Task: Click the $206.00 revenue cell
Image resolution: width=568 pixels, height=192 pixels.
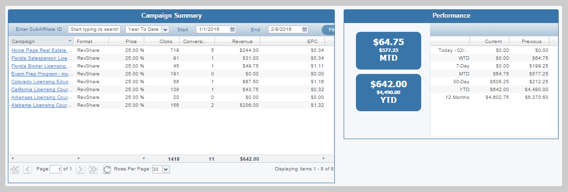Action: pos(249,105)
